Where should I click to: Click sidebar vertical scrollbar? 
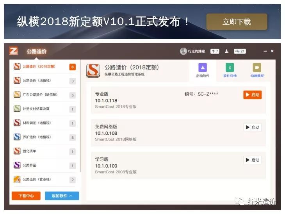tap(80, 116)
